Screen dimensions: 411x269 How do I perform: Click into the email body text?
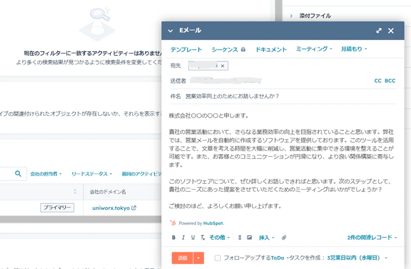[x=281, y=160]
